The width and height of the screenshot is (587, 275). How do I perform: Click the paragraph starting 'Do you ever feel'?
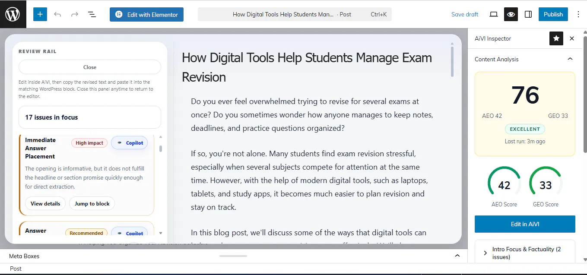tap(312, 115)
